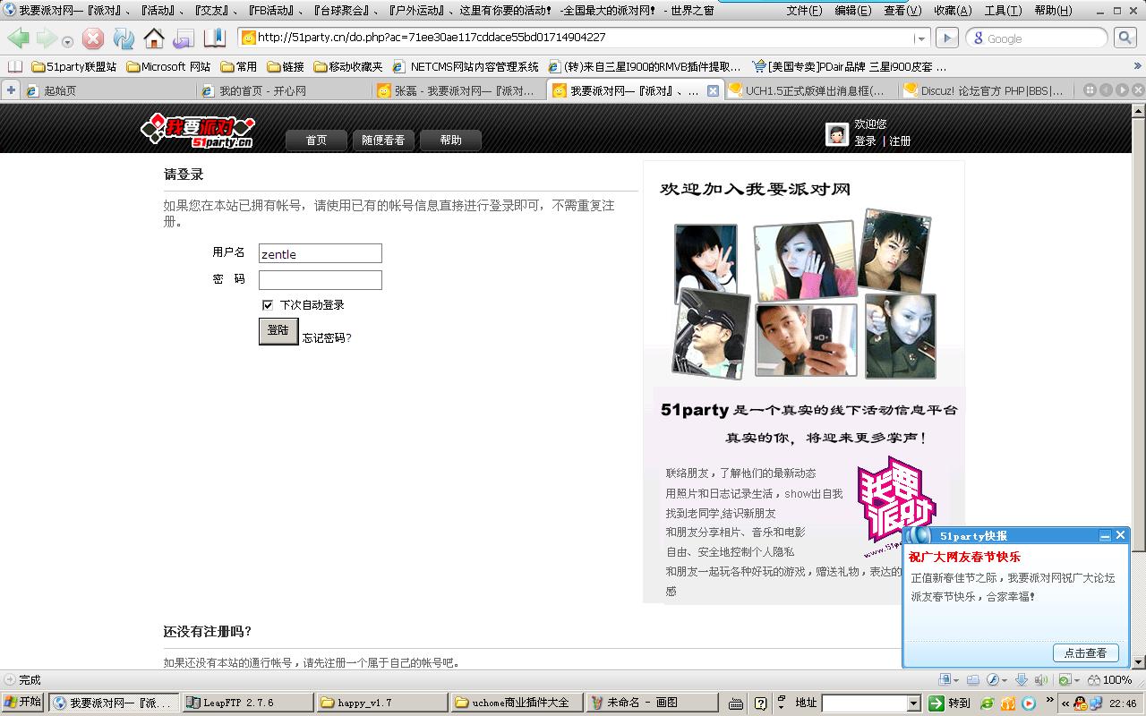Switch to LeapFTP 2.7.6 in taskbar
The width and height of the screenshot is (1146, 716).
247,703
